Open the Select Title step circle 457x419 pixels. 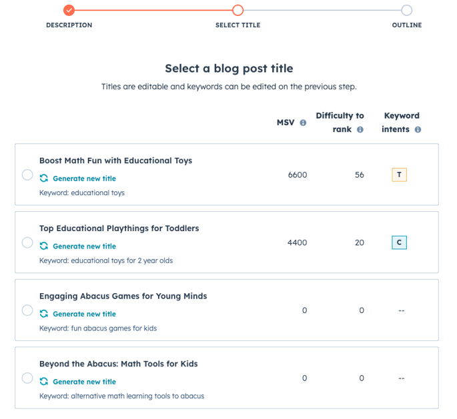(238, 10)
